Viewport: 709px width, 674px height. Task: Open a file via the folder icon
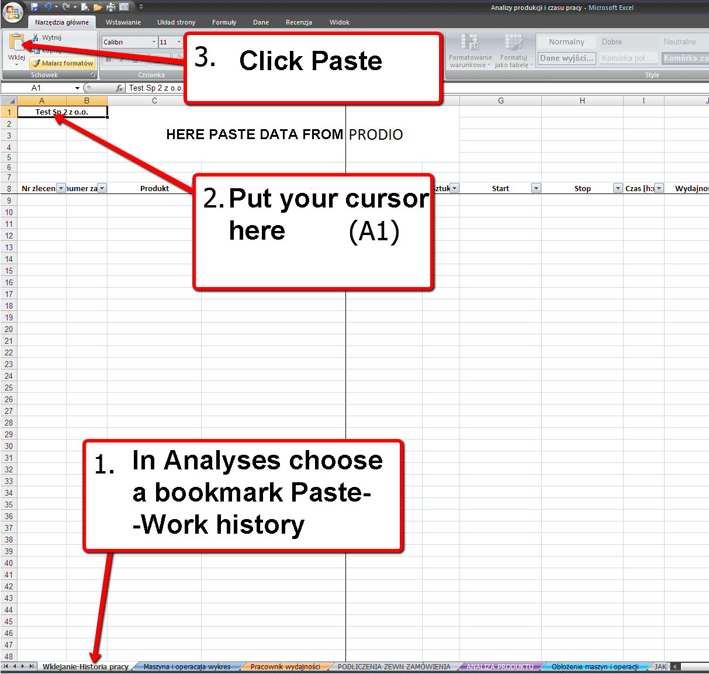[98, 7]
